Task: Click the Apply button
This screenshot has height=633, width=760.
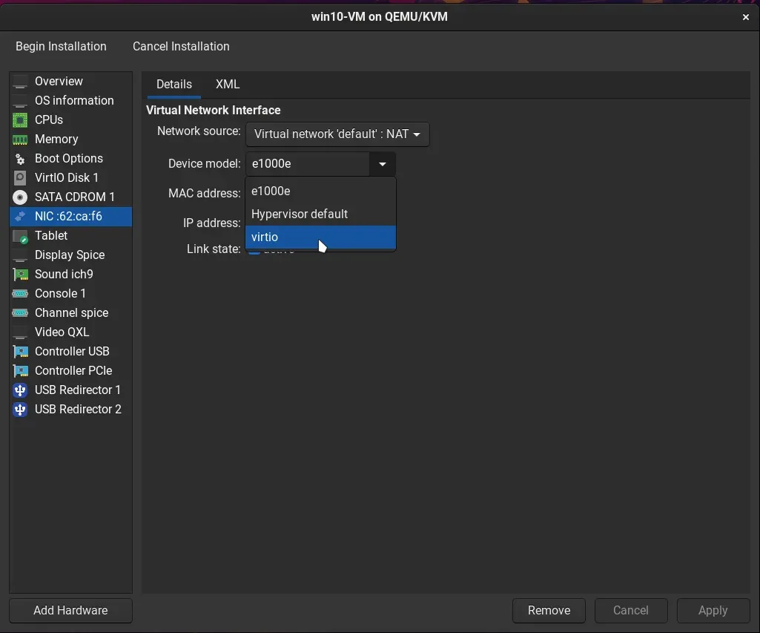Action: click(713, 611)
